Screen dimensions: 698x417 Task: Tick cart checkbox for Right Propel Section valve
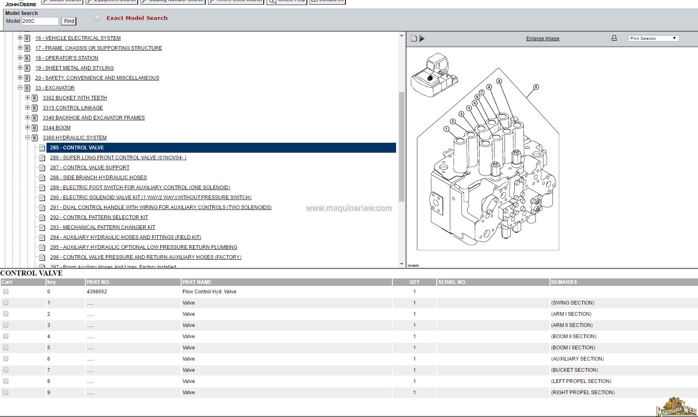(x=6, y=393)
